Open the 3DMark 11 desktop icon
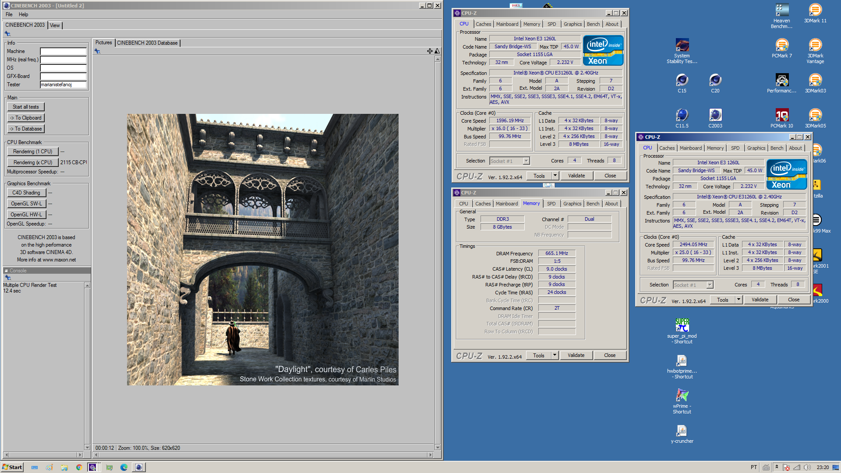Screen dimensions: 841x473 (815, 13)
